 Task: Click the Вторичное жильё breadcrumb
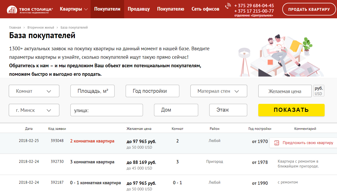point(41,28)
